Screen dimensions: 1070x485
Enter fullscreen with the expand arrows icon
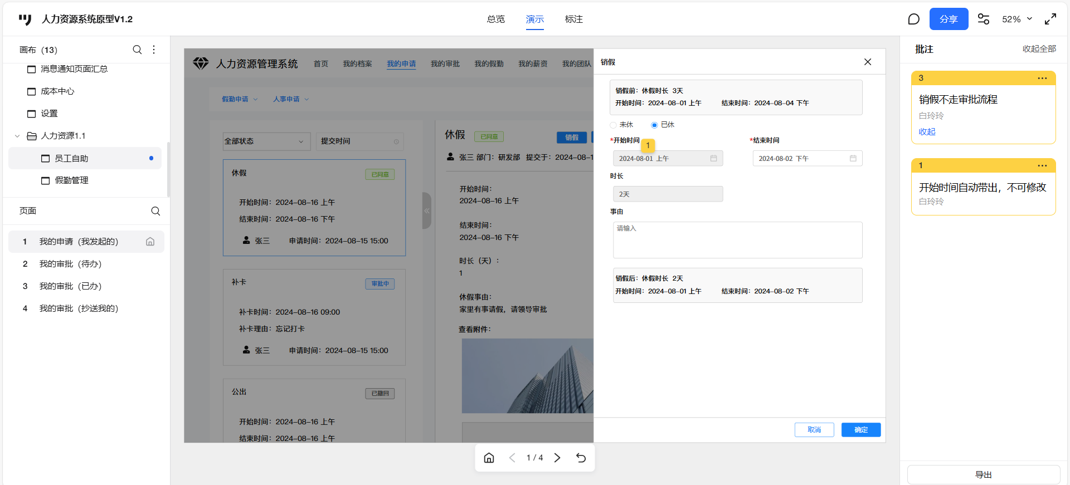coord(1050,19)
